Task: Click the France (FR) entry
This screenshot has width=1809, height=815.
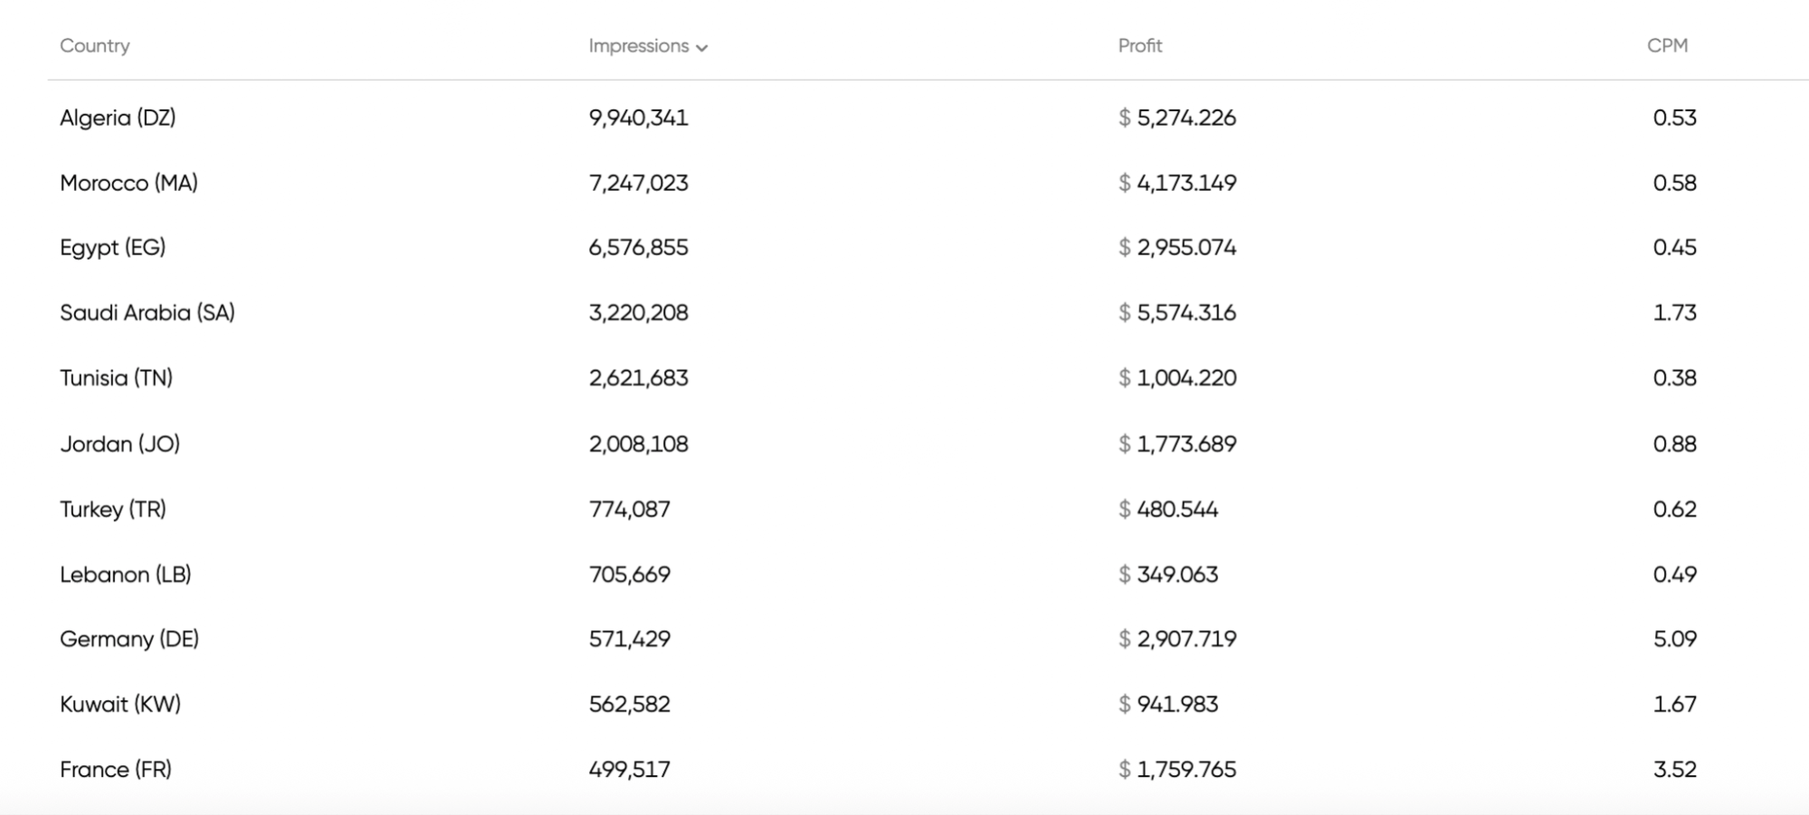Action: pos(116,770)
